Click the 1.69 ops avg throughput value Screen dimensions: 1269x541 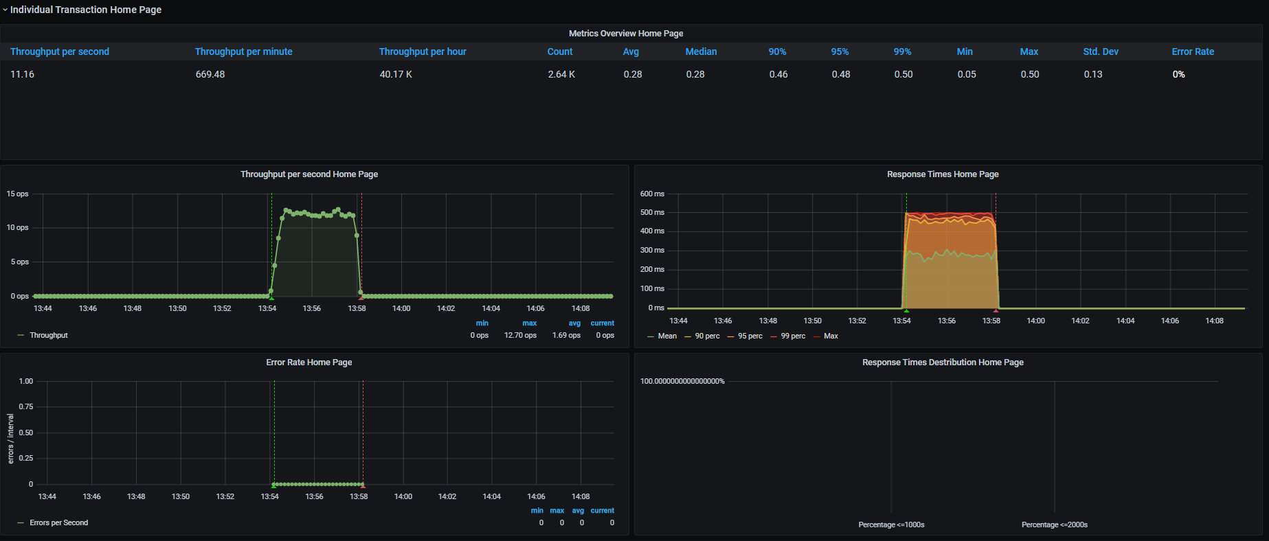(x=566, y=335)
